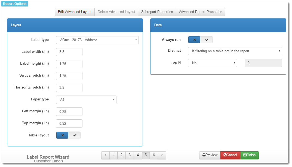Open the Label type dropdown
292x167 pixels.
[97, 40]
